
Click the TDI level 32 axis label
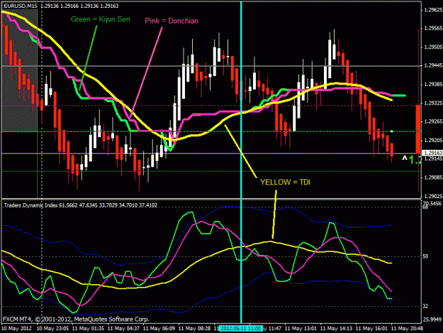tap(425, 307)
